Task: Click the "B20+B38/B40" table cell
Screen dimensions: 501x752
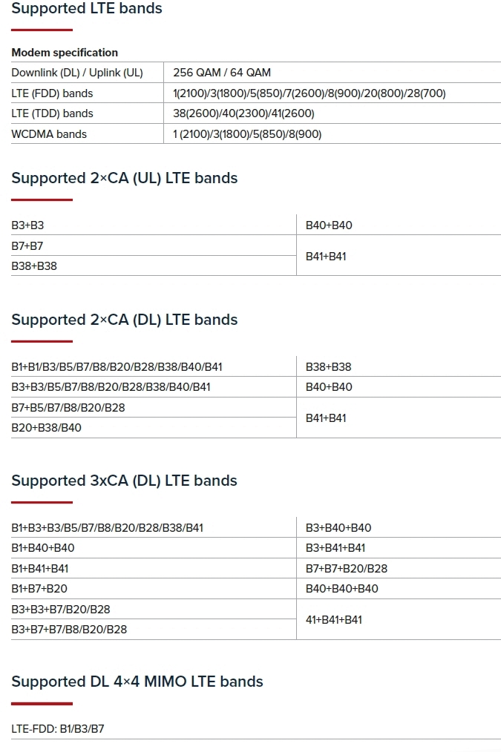Action: point(46,428)
